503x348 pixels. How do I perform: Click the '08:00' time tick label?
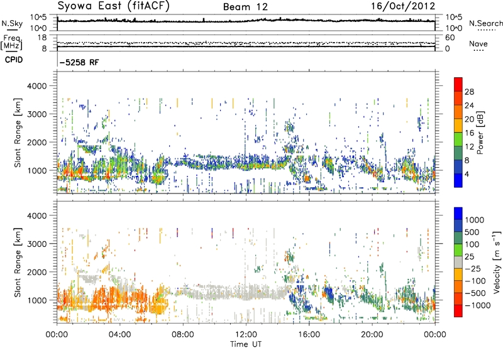pos(183,335)
